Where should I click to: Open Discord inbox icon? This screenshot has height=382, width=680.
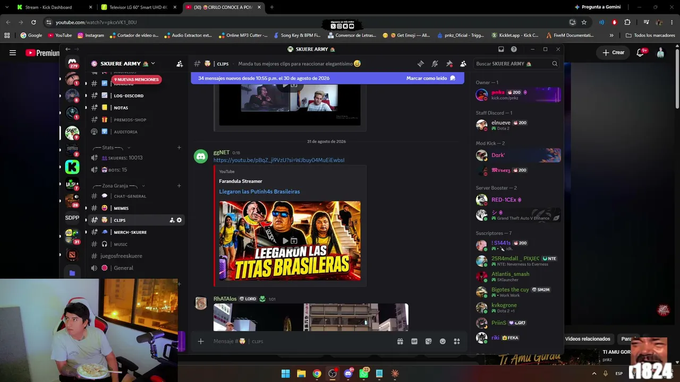pyautogui.click(x=501, y=49)
